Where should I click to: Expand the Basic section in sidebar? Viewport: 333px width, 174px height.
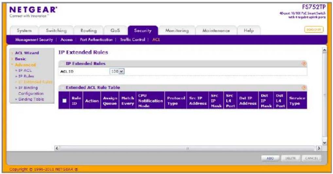(20, 59)
